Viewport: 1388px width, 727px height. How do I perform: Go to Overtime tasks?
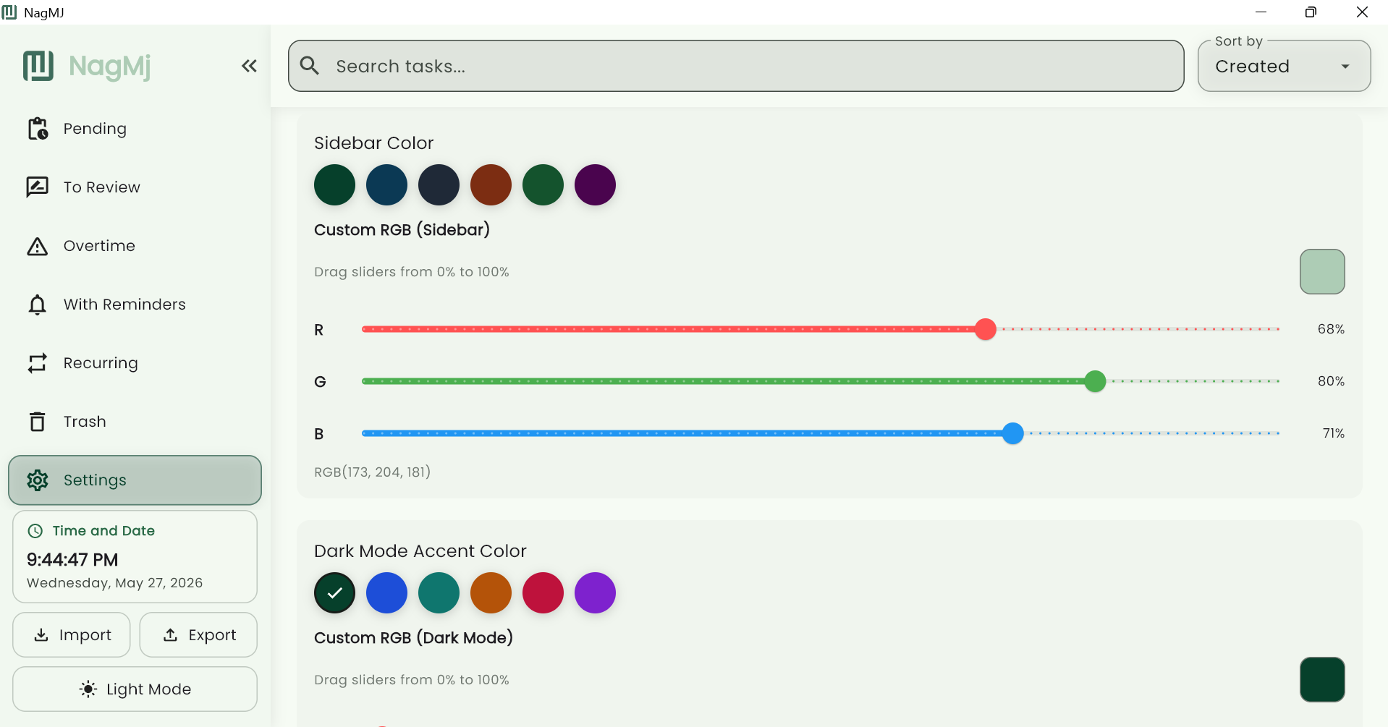pos(135,246)
